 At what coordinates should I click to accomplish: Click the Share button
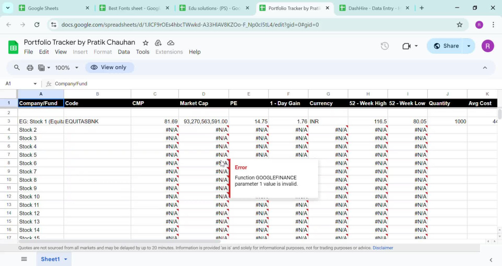click(446, 46)
